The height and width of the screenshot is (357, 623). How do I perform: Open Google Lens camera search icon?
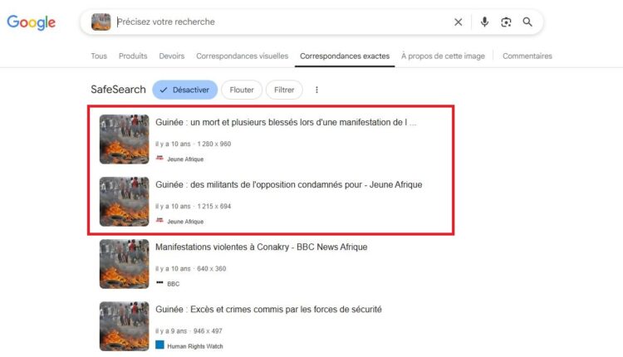506,22
